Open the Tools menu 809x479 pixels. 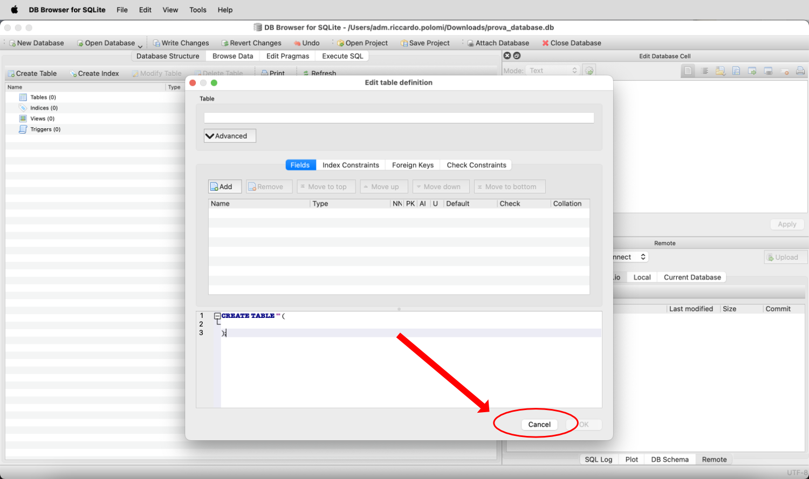[x=198, y=10]
